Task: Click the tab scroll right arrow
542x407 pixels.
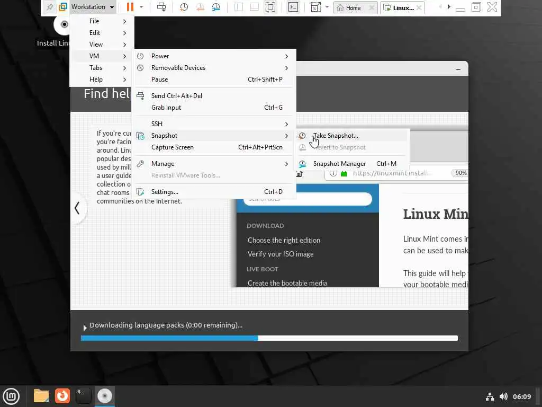Action: coord(449,7)
